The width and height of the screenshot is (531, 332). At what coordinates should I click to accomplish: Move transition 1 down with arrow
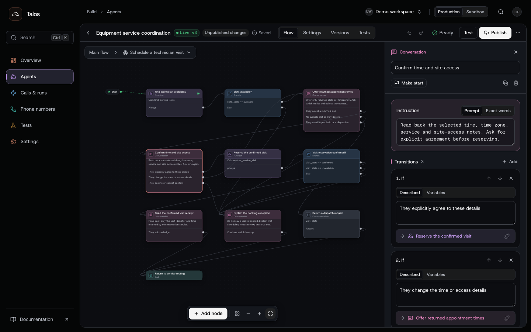coord(500,178)
